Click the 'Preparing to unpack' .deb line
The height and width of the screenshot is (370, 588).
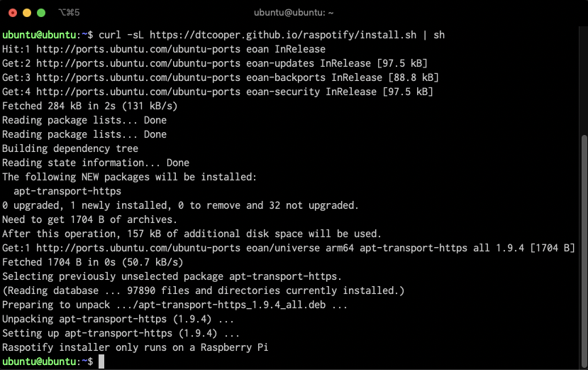174,305
